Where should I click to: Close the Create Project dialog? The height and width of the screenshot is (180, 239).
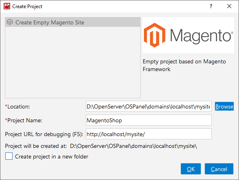pos(229,6)
